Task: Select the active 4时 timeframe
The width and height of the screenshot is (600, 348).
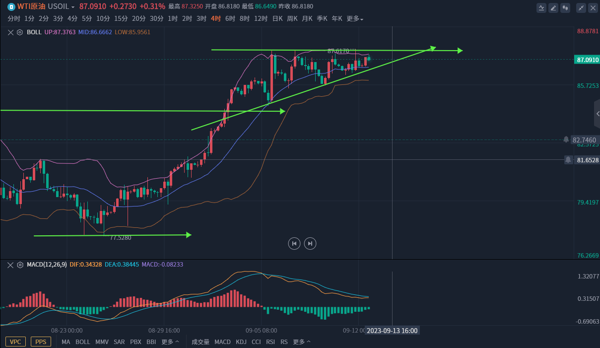Action: [x=216, y=18]
